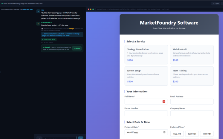Image resolution: width=223 pixels, height=139 pixels.
Task: Click the yellow dot in preview window chrome
Action: tap(91, 9)
